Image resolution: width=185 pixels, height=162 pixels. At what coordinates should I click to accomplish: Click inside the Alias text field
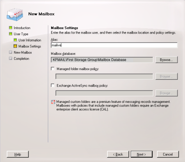pyautogui.click(x=114, y=45)
